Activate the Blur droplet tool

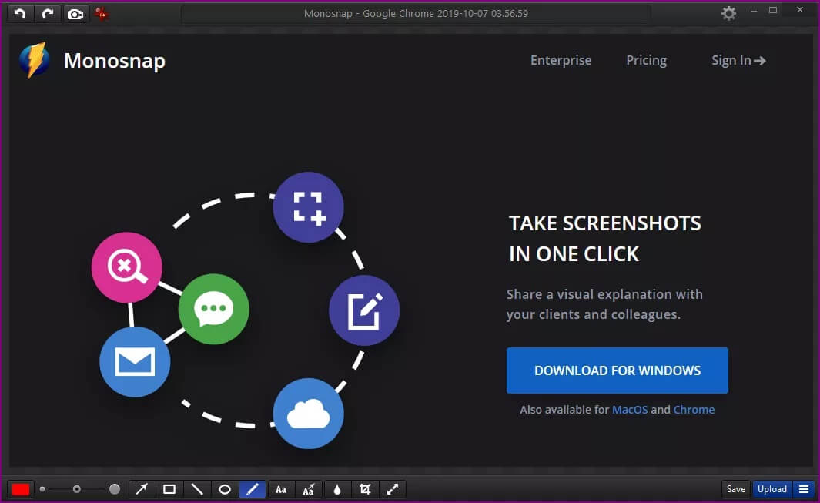tap(337, 489)
